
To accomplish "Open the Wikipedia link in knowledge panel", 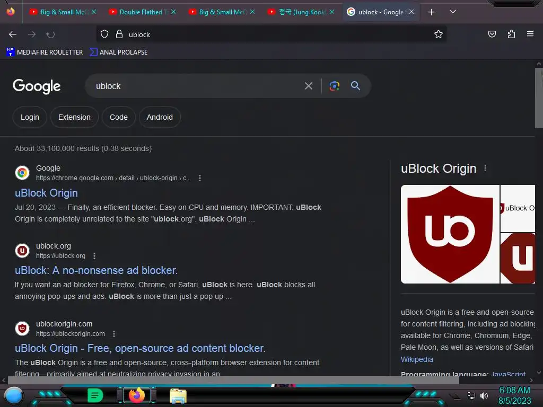I will pos(417,359).
